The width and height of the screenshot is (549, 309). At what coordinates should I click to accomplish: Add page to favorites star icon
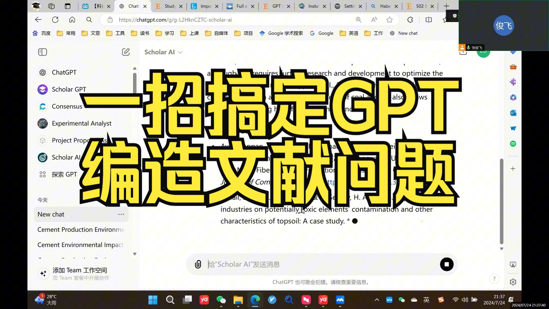(x=389, y=20)
